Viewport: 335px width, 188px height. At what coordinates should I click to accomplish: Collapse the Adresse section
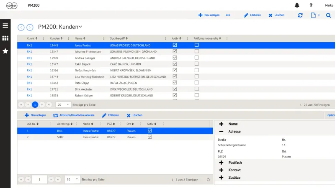pyautogui.click(x=221, y=132)
